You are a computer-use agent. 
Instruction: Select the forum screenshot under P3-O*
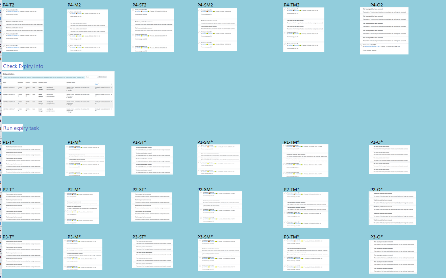point(393,257)
